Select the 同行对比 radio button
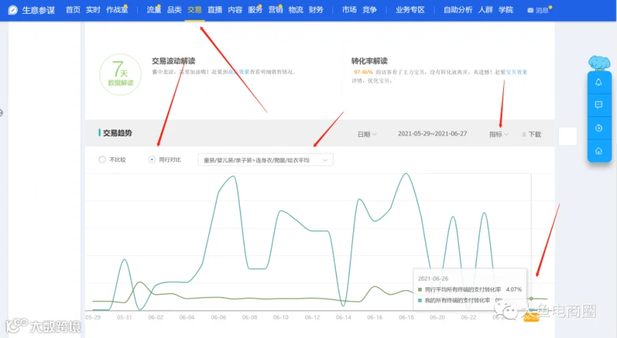 [x=152, y=159]
